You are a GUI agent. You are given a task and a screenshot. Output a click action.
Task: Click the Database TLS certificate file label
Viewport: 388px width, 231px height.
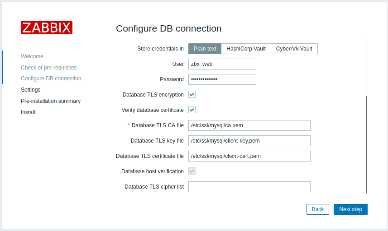click(x=150, y=156)
